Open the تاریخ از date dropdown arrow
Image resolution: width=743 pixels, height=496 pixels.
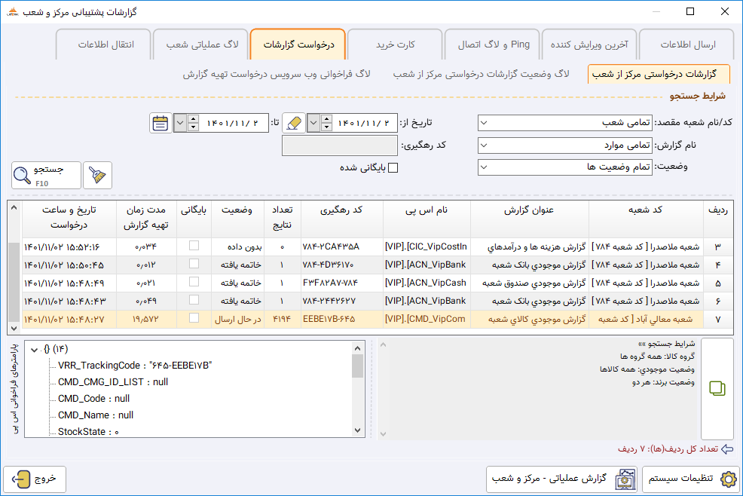tap(313, 123)
